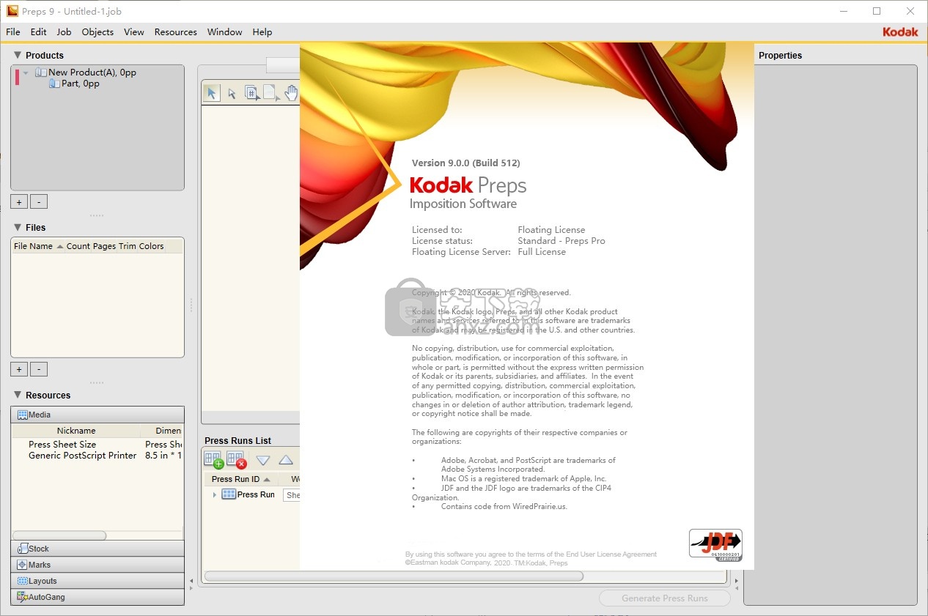Viewport: 928px width, 616px height.
Task: Collapse the Files panel
Action: (x=18, y=227)
